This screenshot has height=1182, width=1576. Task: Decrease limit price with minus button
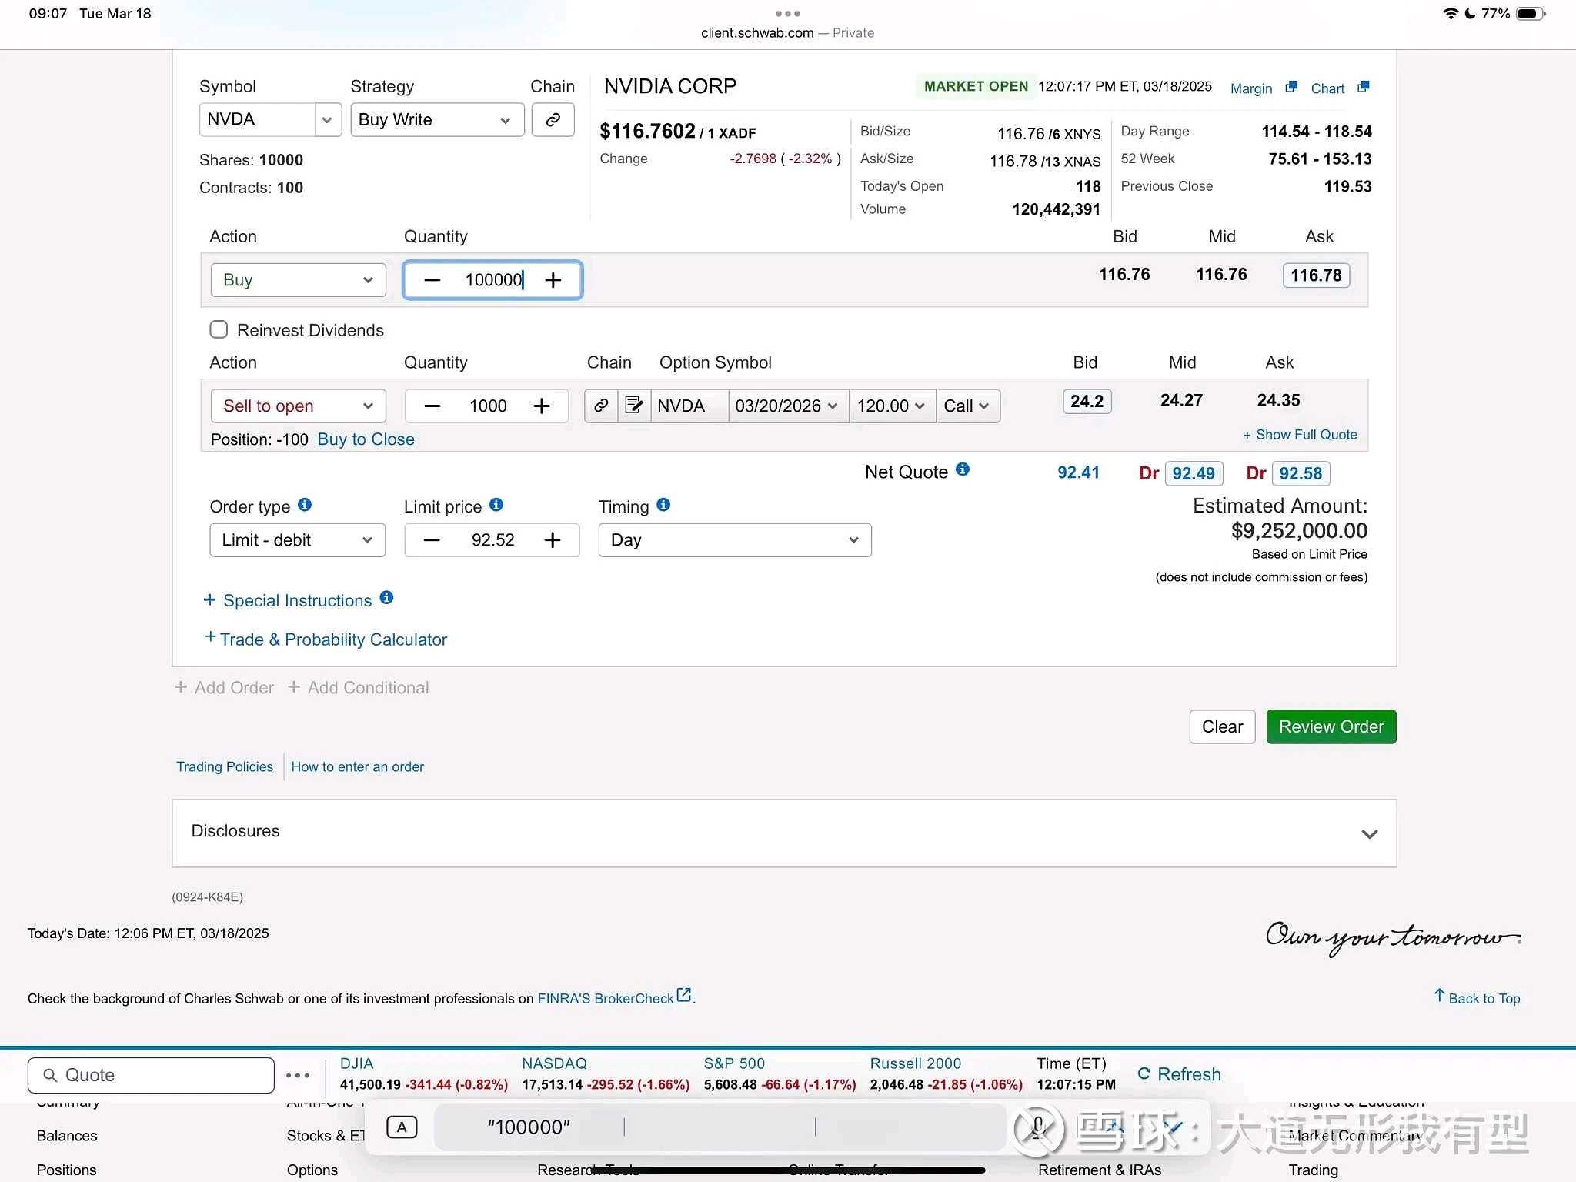(432, 540)
